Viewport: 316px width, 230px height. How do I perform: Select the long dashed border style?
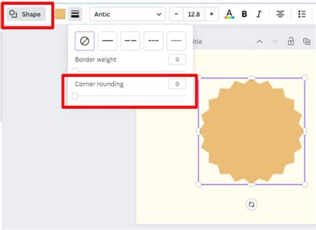pos(130,41)
